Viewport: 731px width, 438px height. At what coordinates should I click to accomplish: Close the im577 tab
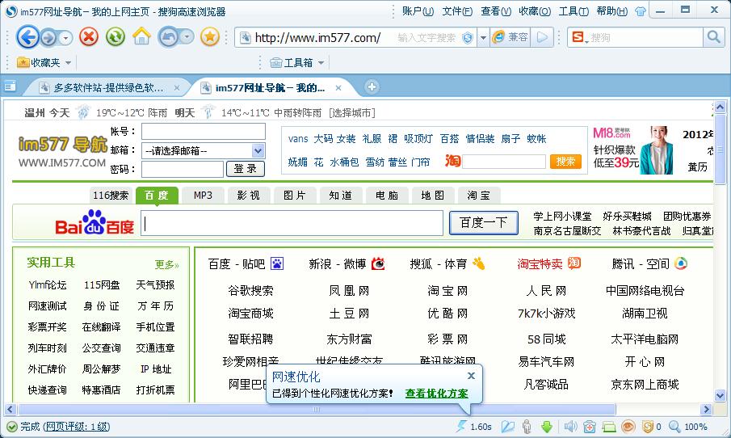(x=338, y=88)
